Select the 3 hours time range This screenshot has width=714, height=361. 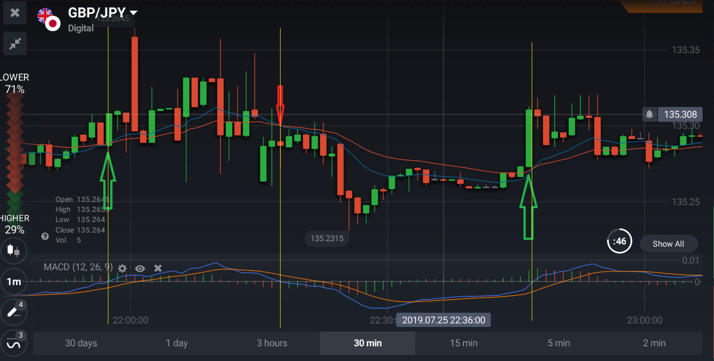272,343
